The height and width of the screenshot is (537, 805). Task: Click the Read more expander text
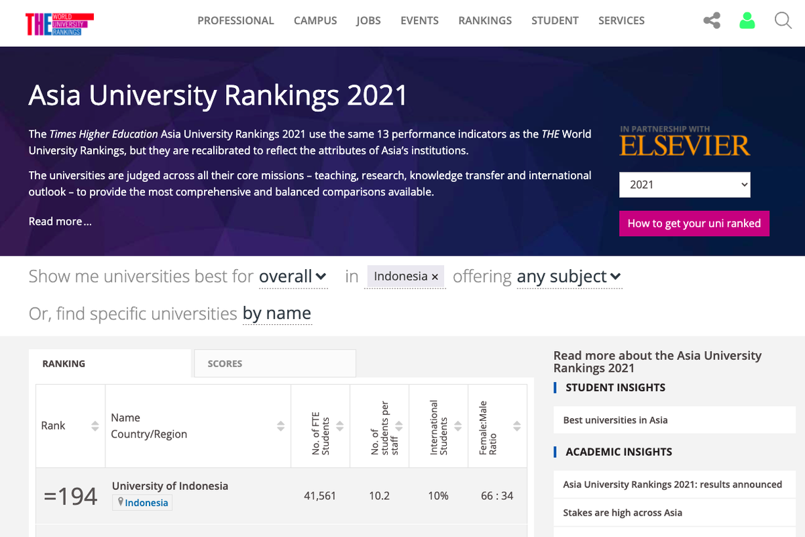(x=60, y=221)
